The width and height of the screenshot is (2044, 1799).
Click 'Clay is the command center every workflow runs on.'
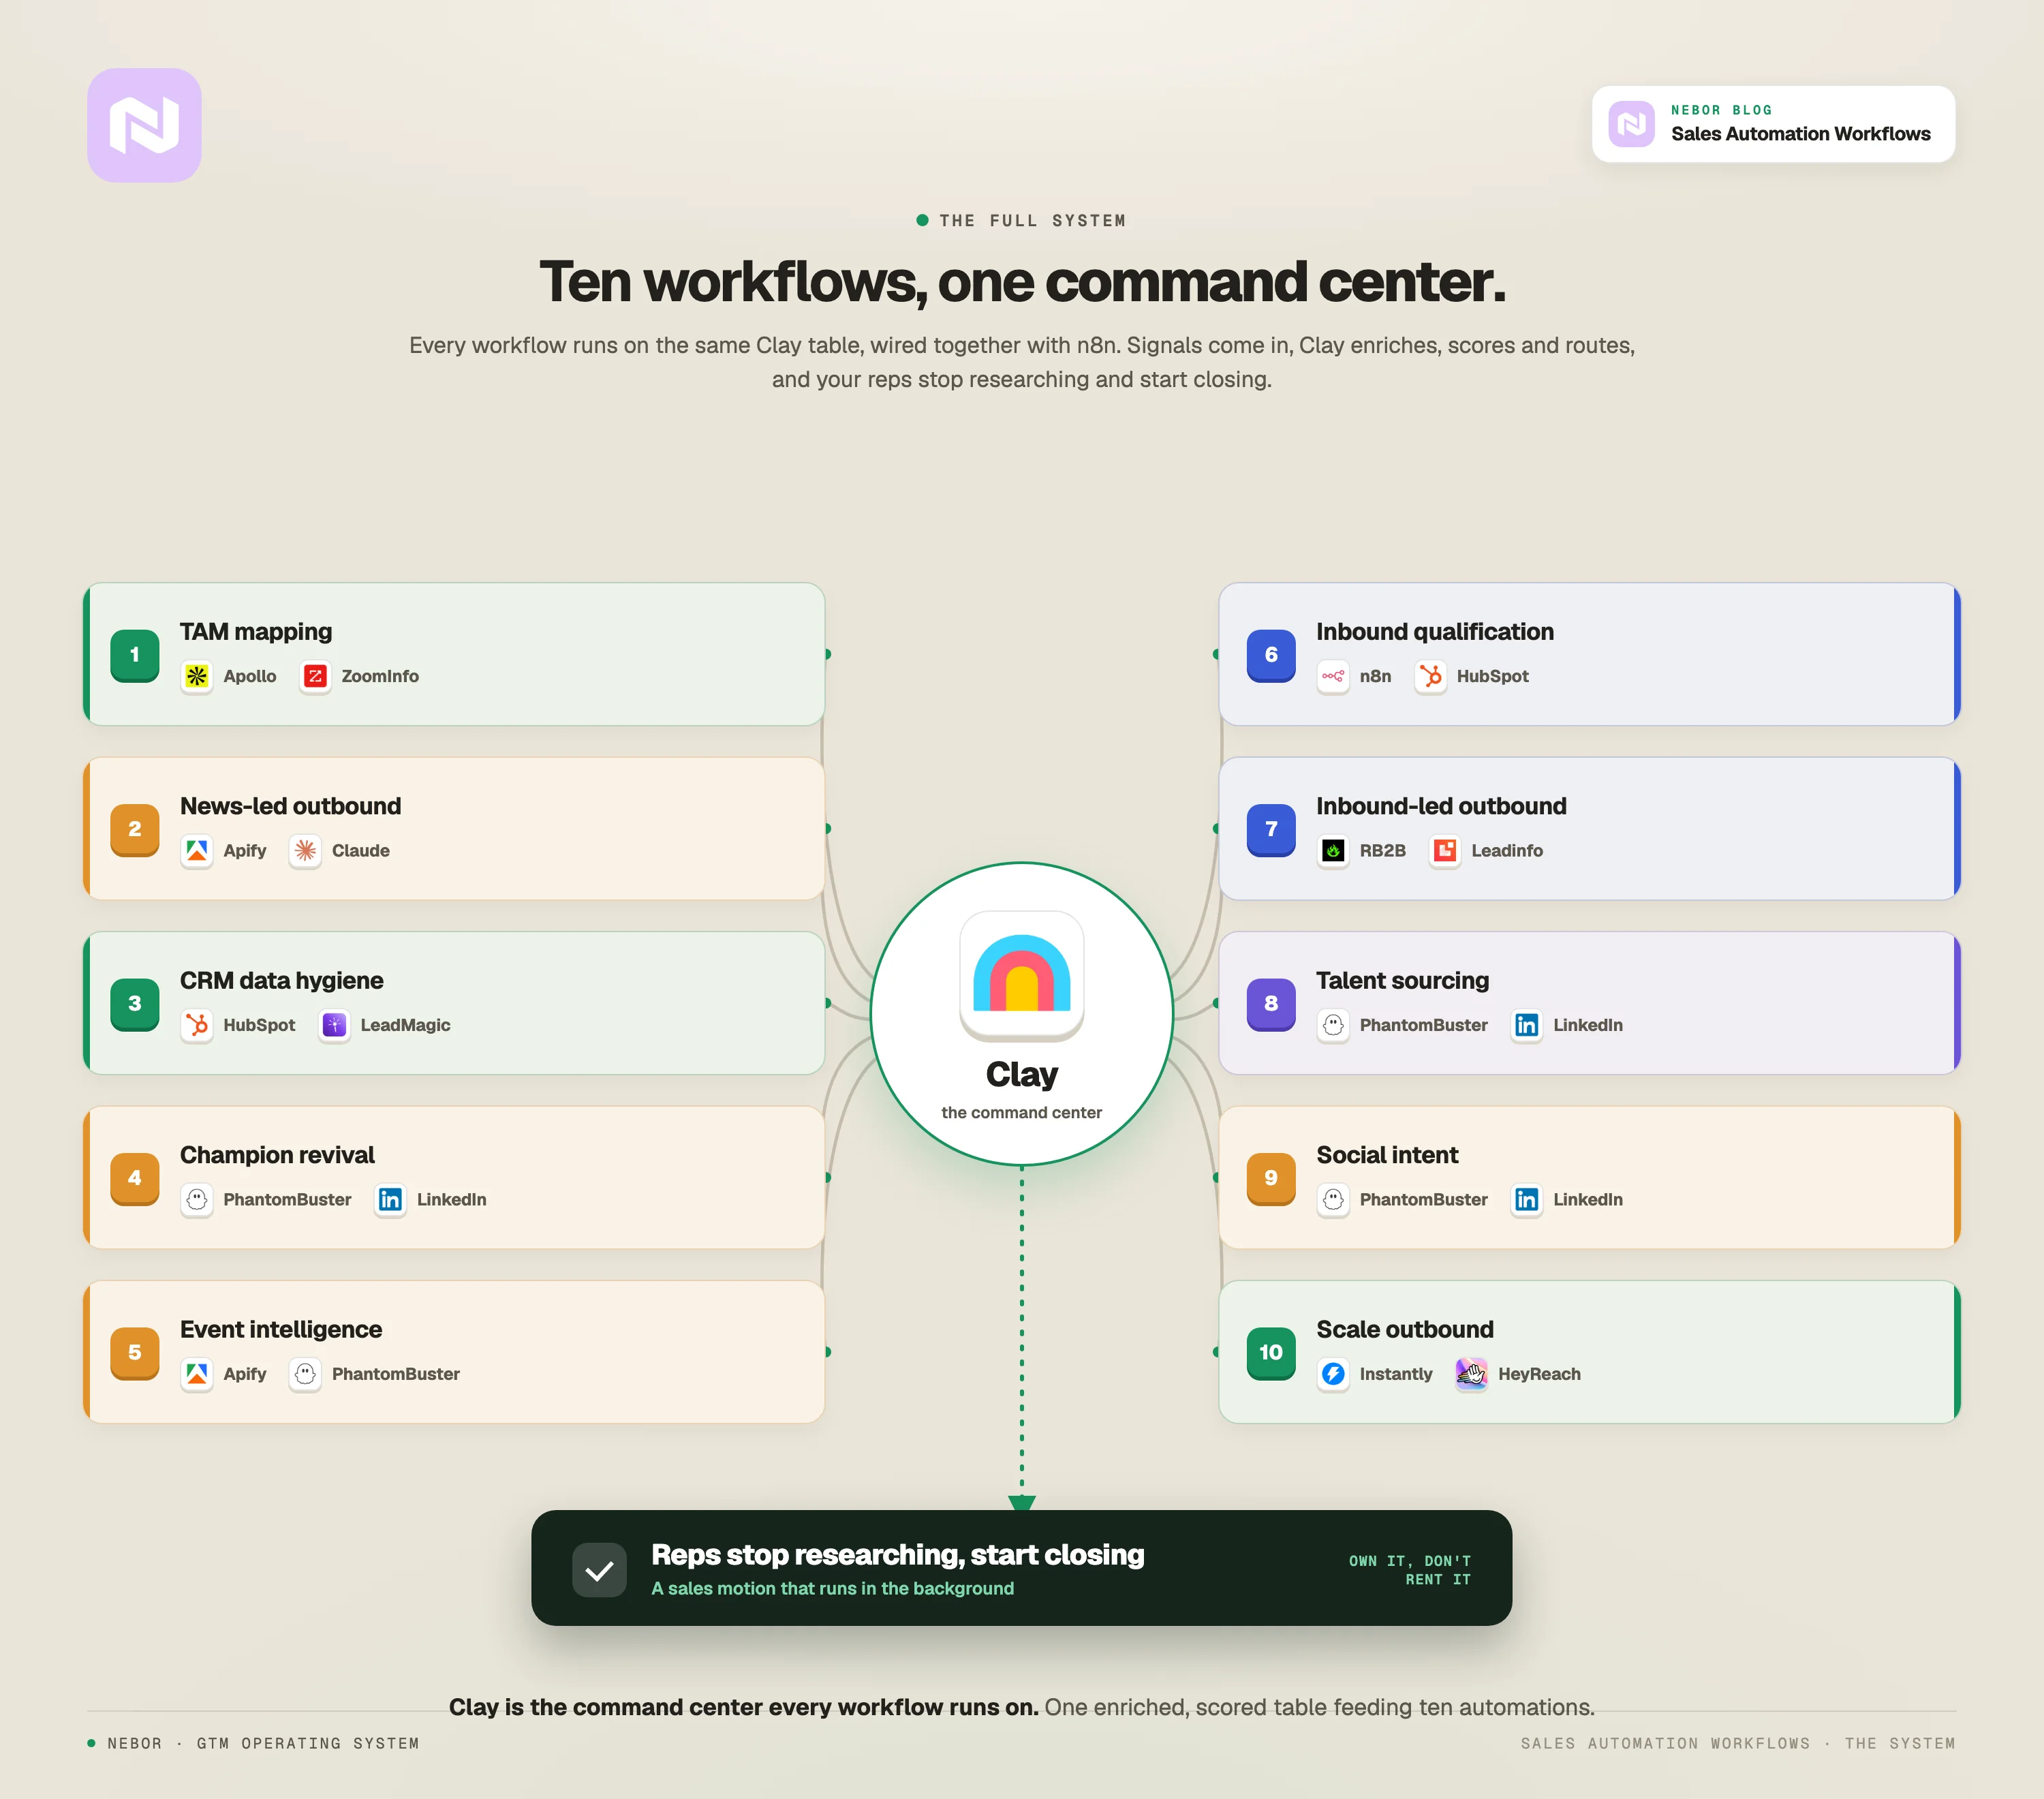pyautogui.click(x=743, y=1708)
